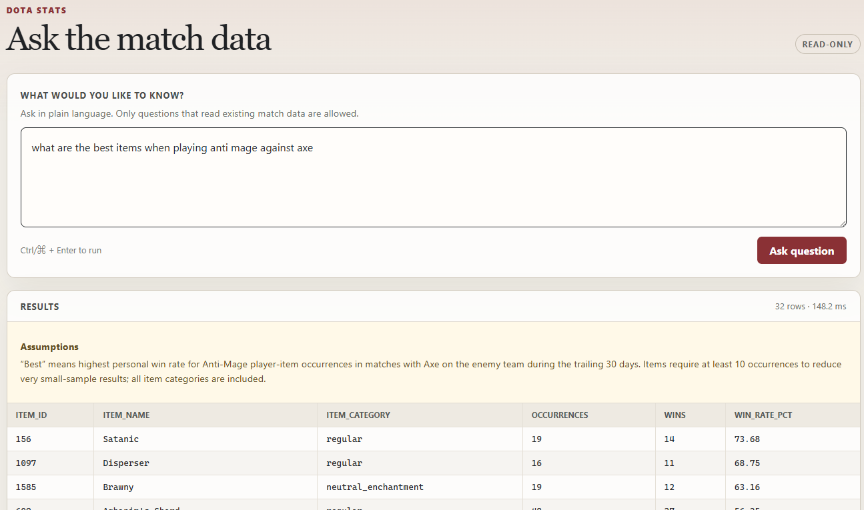Click the item ID cell 1097
Viewport: 864px width, 510px height.
[51, 463]
